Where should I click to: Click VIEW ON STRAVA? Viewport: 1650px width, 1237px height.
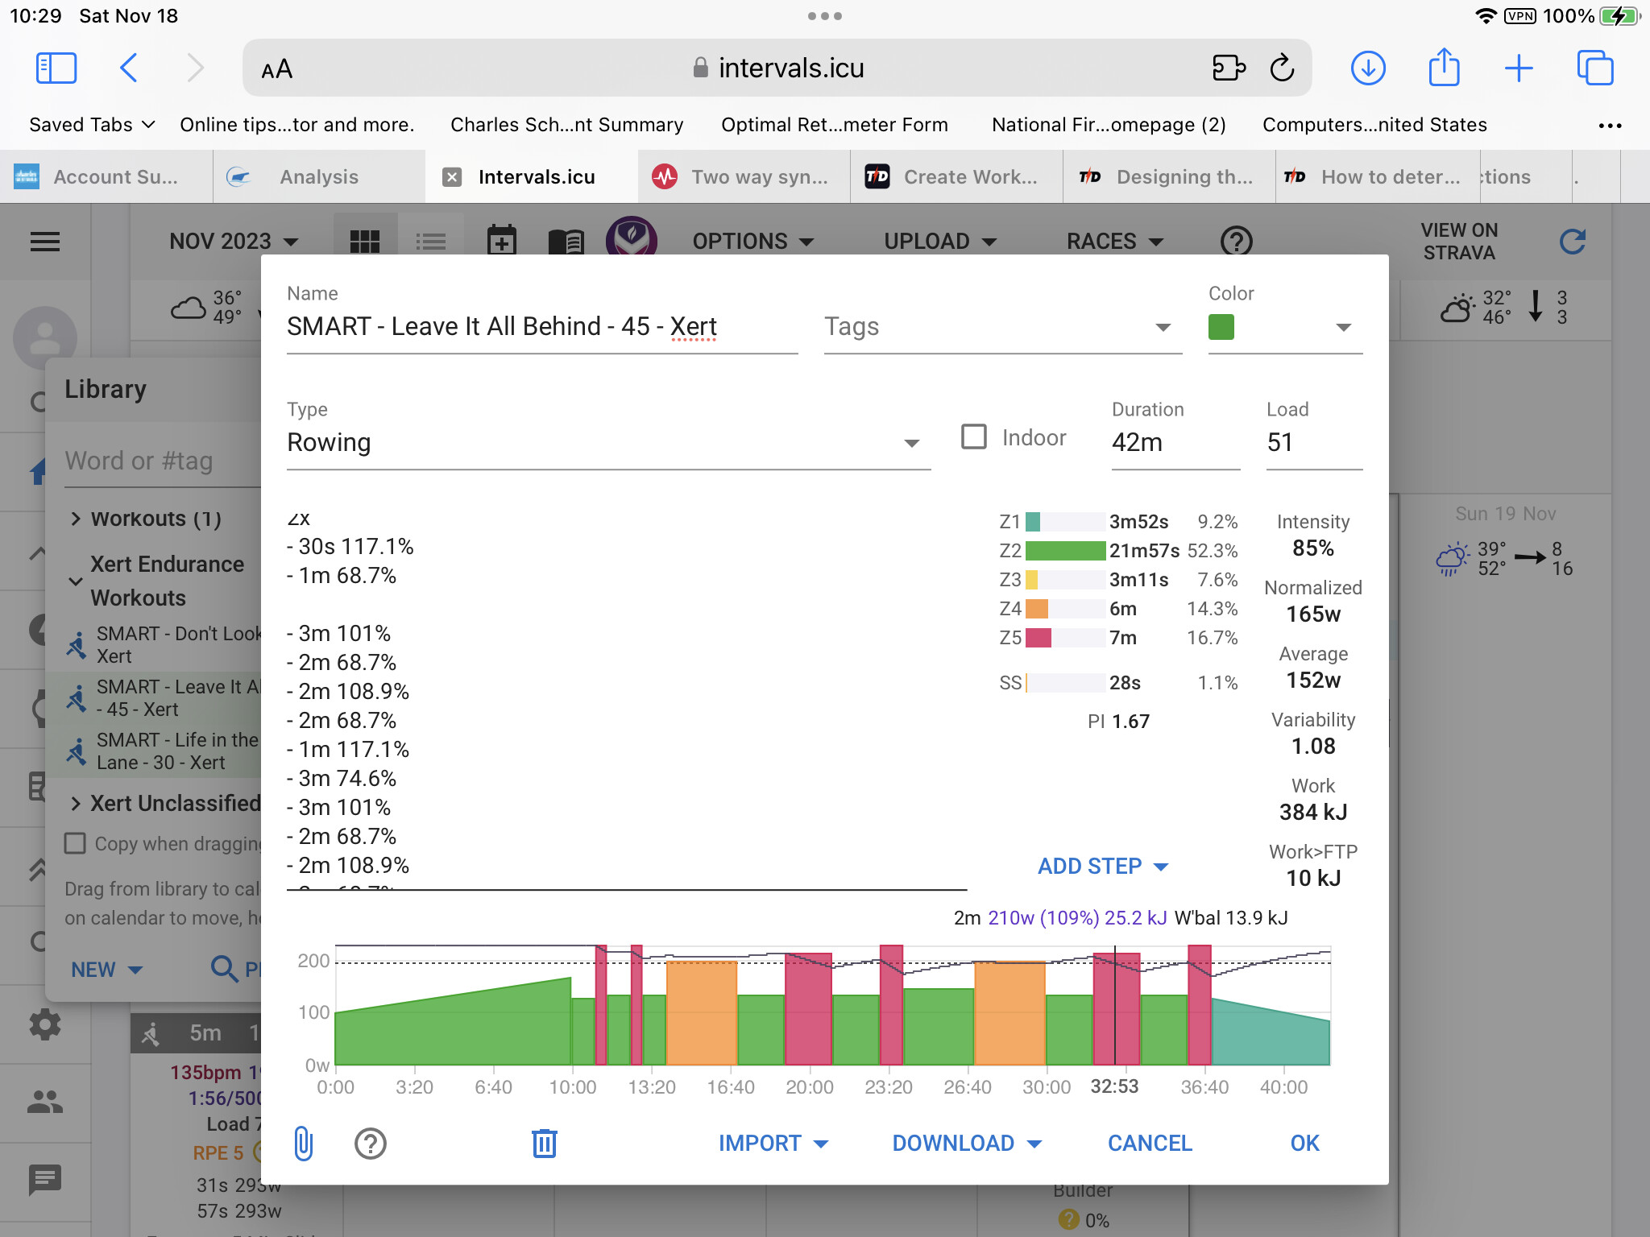coord(1459,242)
